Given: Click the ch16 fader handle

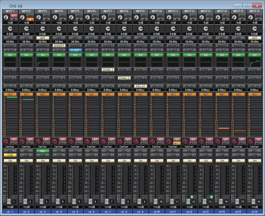Looking at the screenshot, I should tap(253, 201).
